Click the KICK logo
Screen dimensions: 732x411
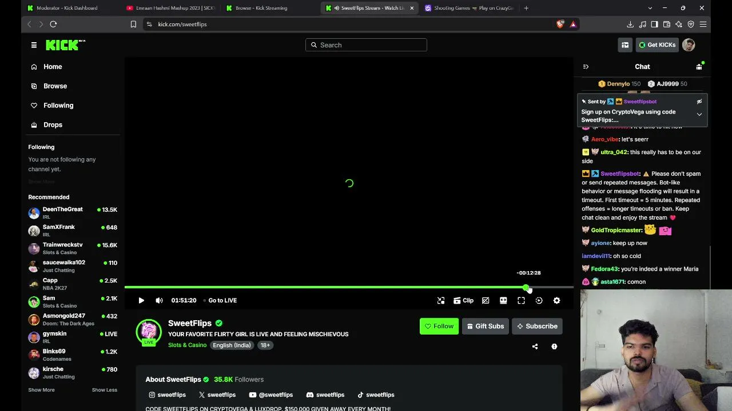(65, 45)
